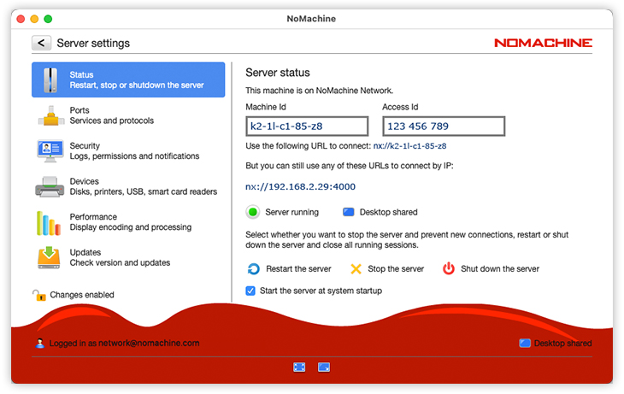Click the Changes enabled padlock icon
624x394 pixels.
click(39, 295)
